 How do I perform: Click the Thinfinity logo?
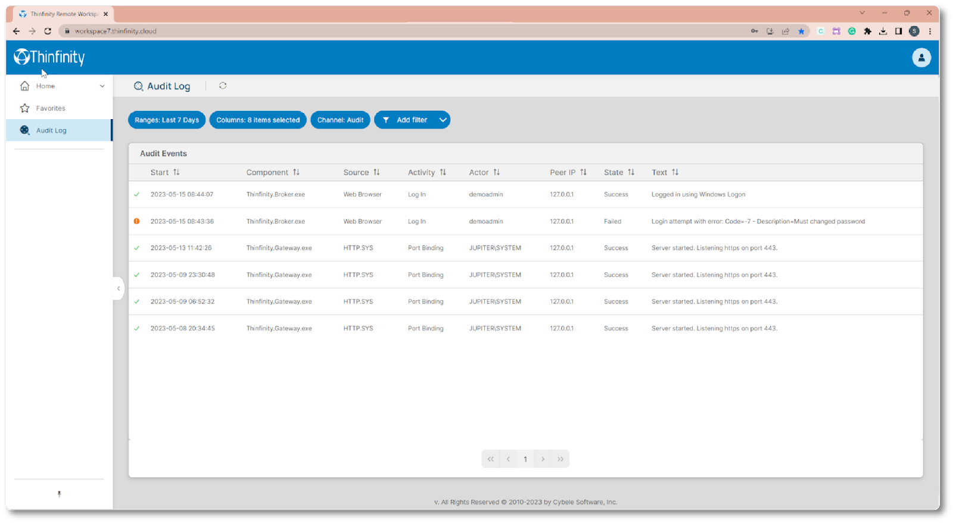[49, 57]
